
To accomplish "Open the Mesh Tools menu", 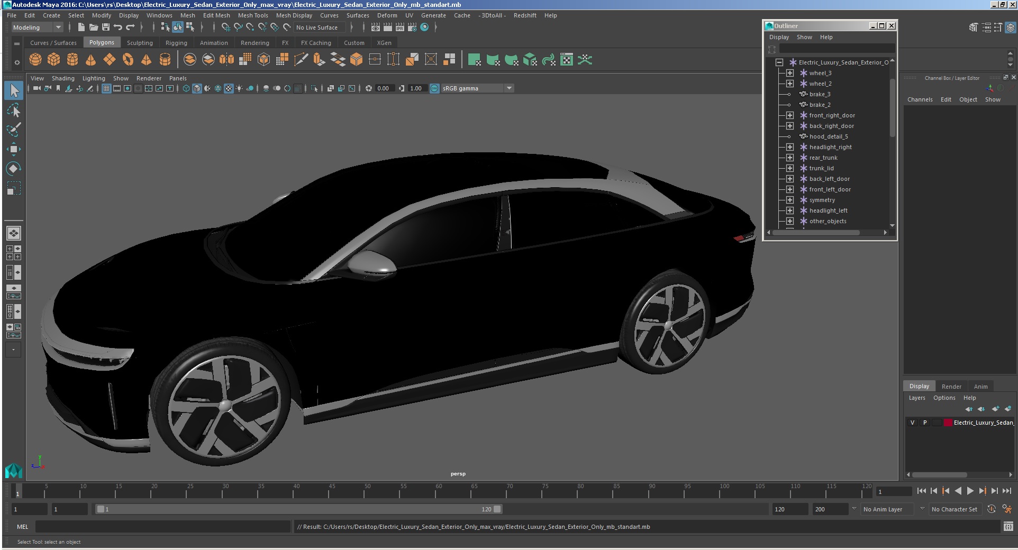I will [253, 15].
